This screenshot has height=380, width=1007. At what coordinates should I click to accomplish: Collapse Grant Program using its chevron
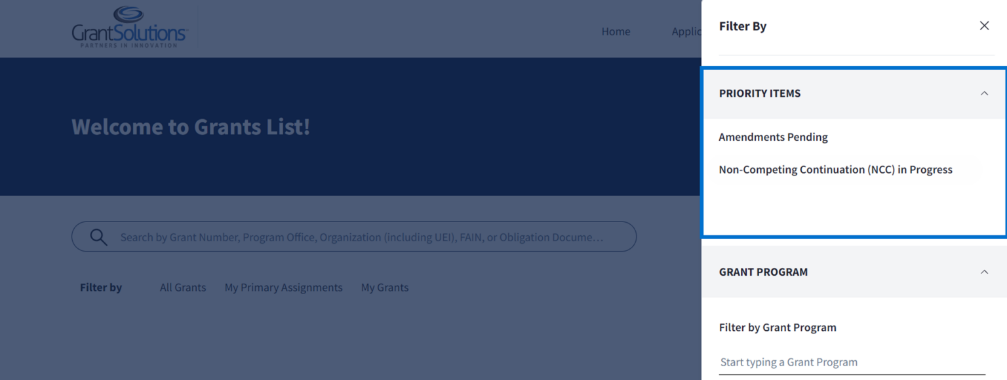(984, 272)
